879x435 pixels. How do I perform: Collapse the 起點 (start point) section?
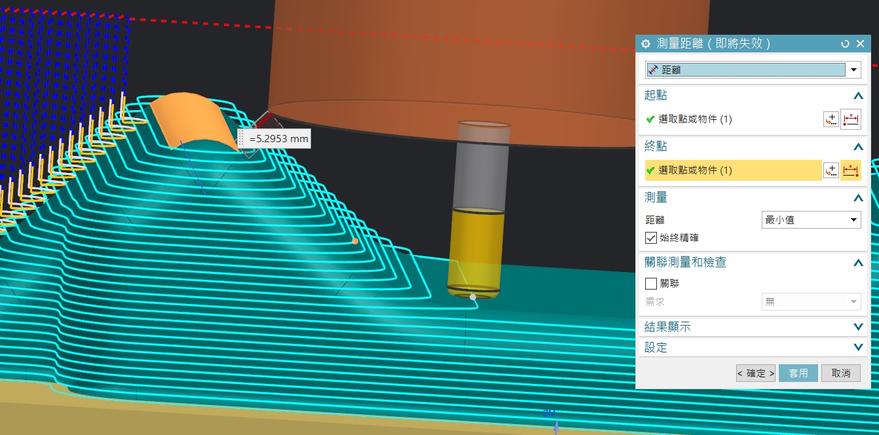click(858, 96)
